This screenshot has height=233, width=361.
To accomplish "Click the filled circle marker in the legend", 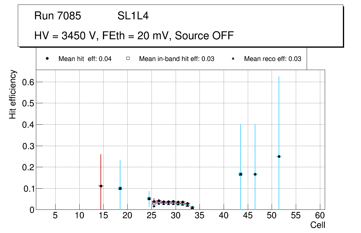I will [x=47, y=59].
